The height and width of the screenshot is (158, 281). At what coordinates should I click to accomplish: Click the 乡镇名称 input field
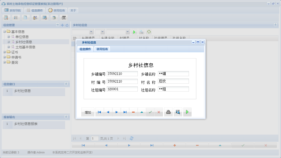coord(173,74)
